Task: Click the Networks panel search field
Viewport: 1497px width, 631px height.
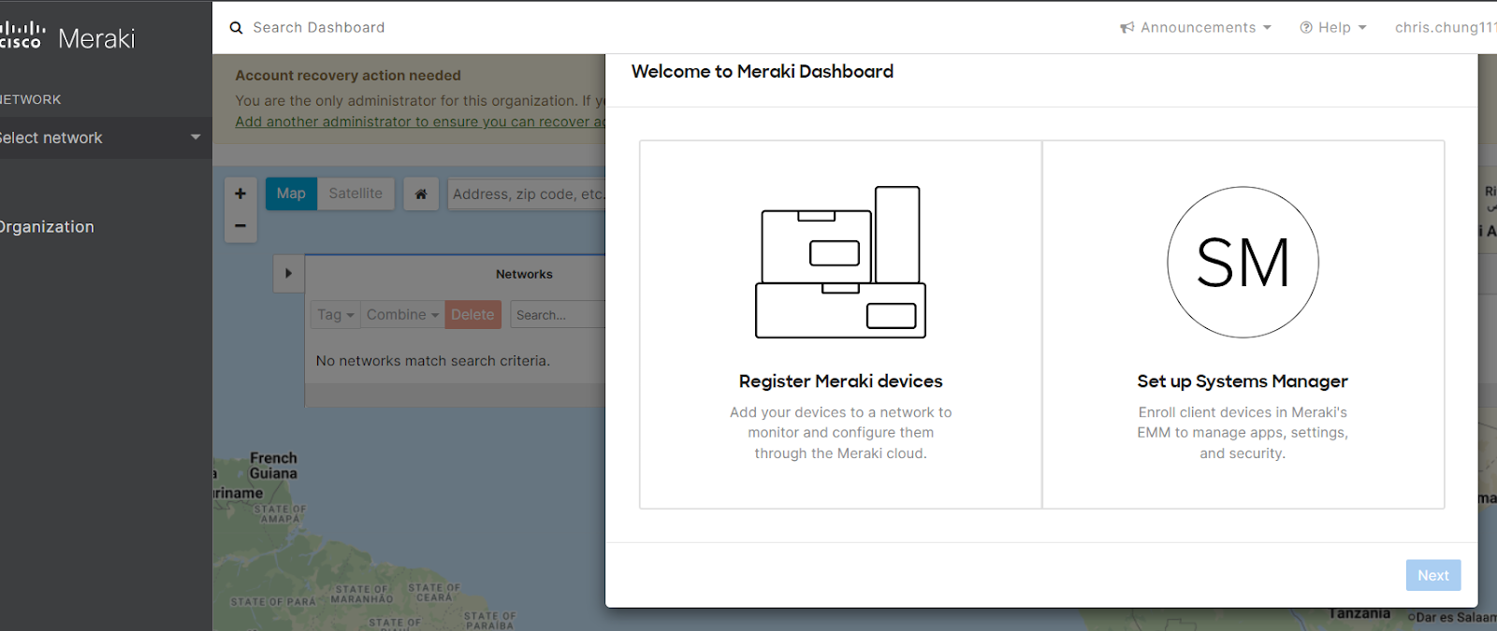Action: pos(560,315)
